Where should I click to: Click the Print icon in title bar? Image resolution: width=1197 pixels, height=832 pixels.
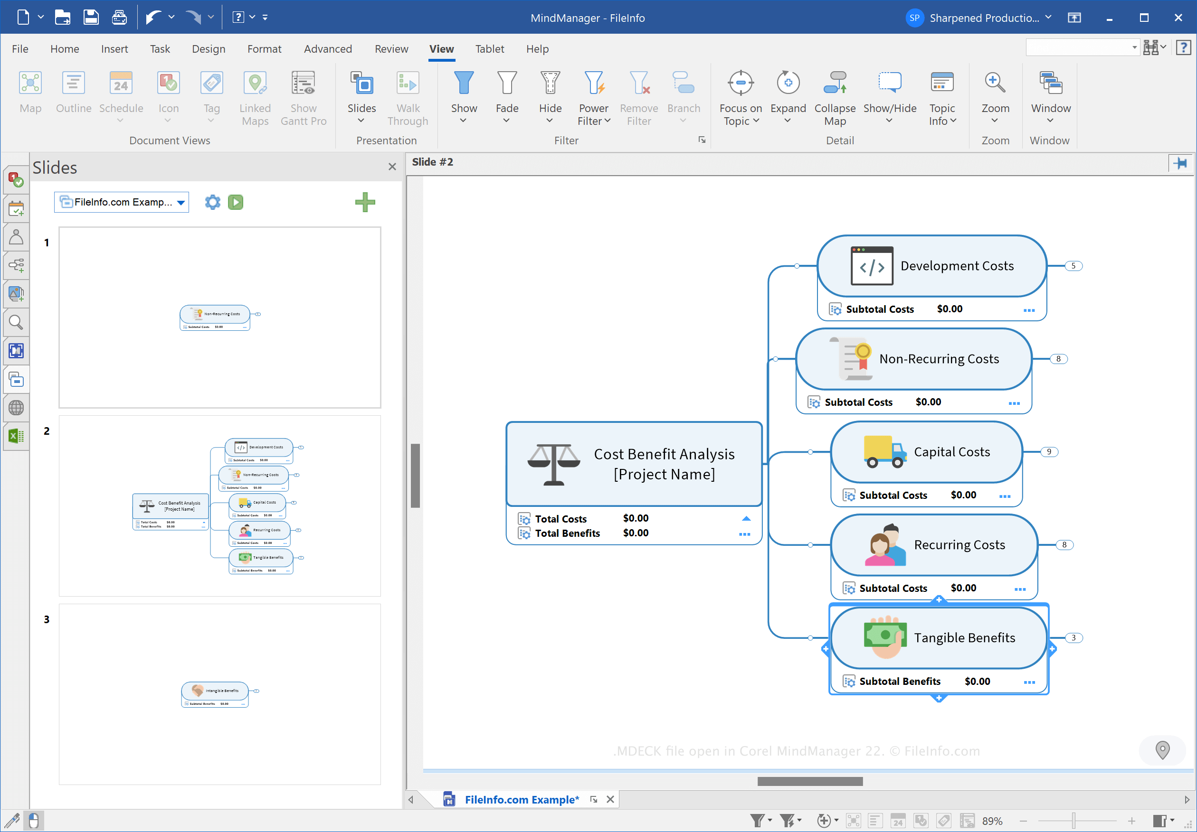point(119,17)
